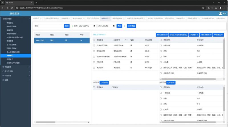Image resolution: width=228 pixels, height=127 pixels.
Task: Open the 体检回收 sidebar page
Action: (10, 30)
